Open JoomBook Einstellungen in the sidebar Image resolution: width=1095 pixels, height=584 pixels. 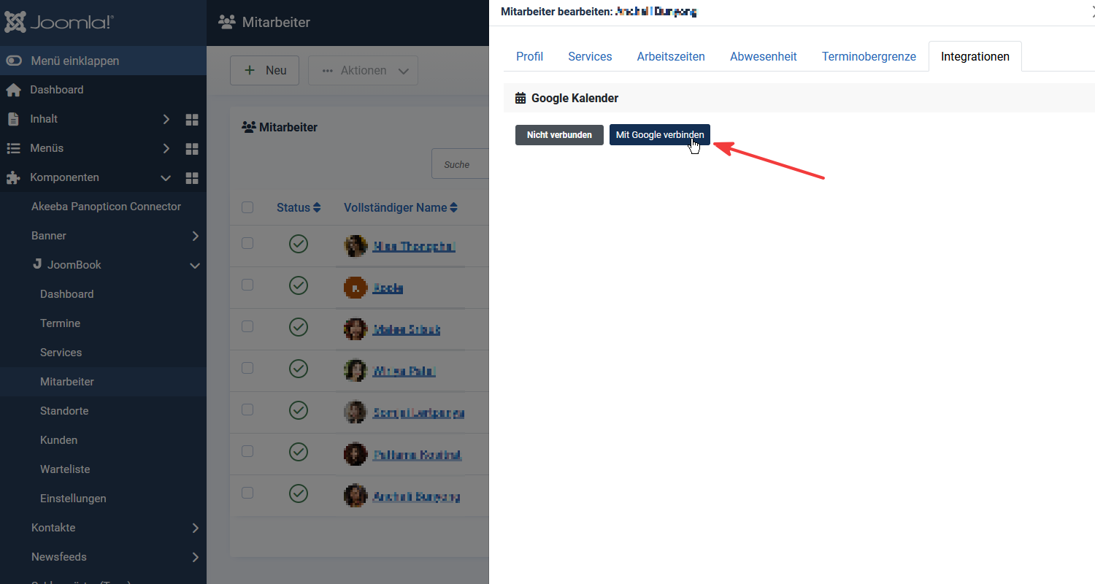point(73,499)
